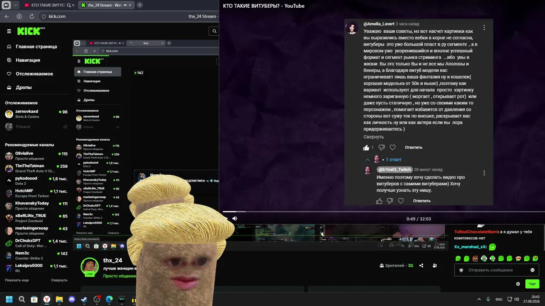Share the thx_24 stream
545x306 pixels.
pyautogui.click(x=421, y=266)
